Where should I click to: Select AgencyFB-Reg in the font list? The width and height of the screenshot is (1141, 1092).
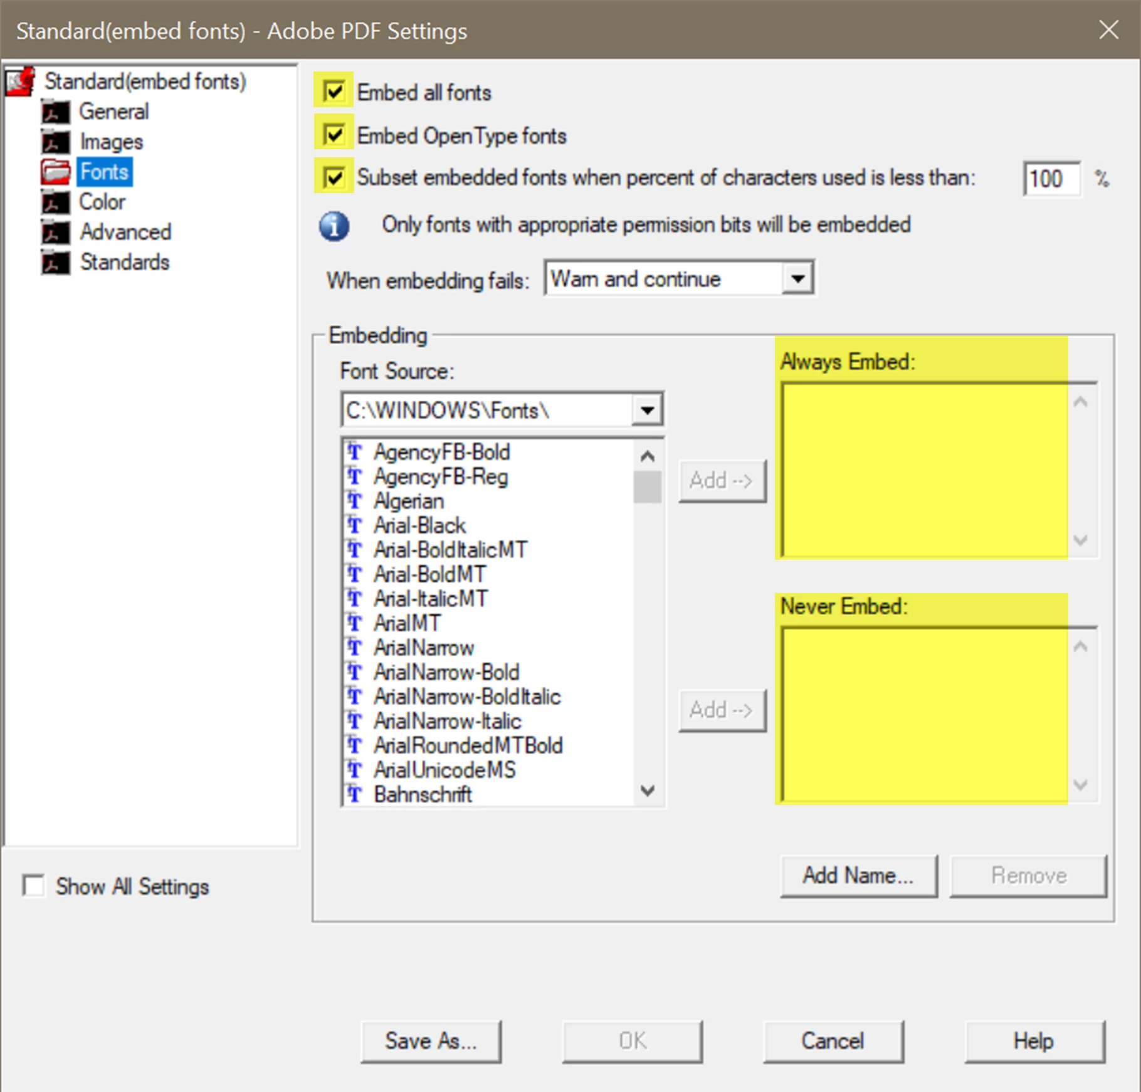pyautogui.click(x=441, y=476)
